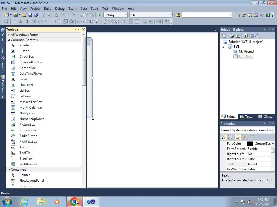Click the Visual Studio taskbar button
This screenshot has width=277, height=207.
pyautogui.click(x=91, y=202)
